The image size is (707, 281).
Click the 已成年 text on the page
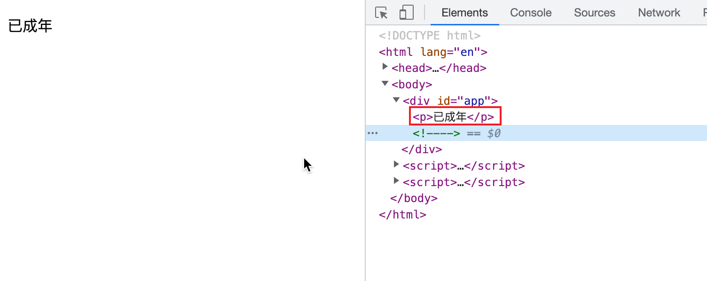(30, 26)
